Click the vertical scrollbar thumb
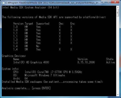This screenshot has width=121, height=98. click(x=118, y=13)
